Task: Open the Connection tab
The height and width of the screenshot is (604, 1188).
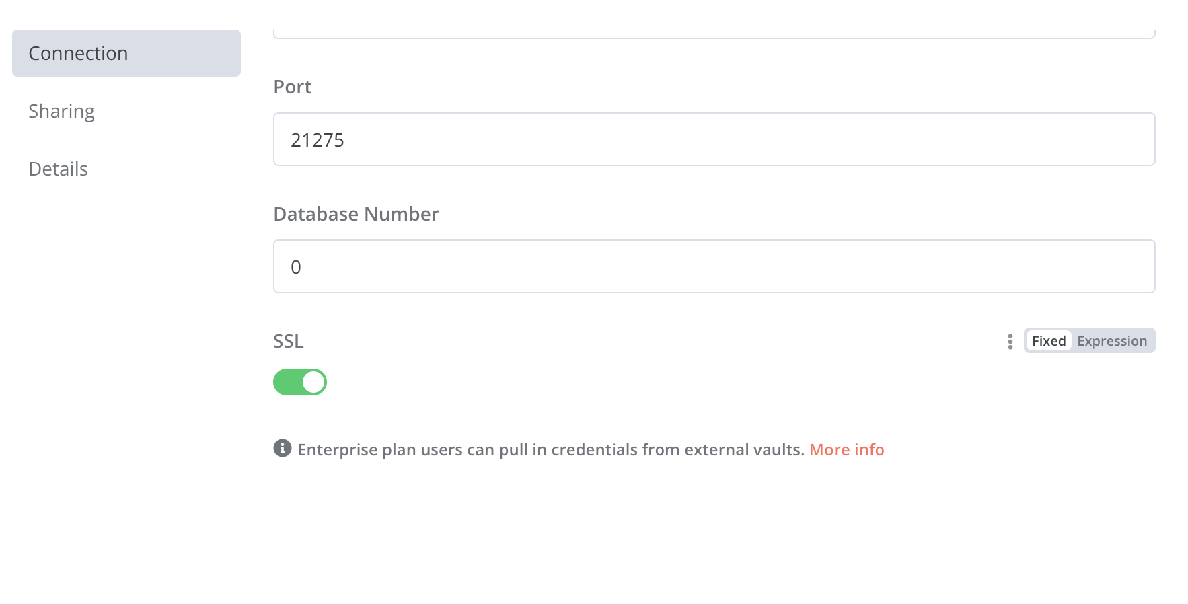Action: pos(126,53)
